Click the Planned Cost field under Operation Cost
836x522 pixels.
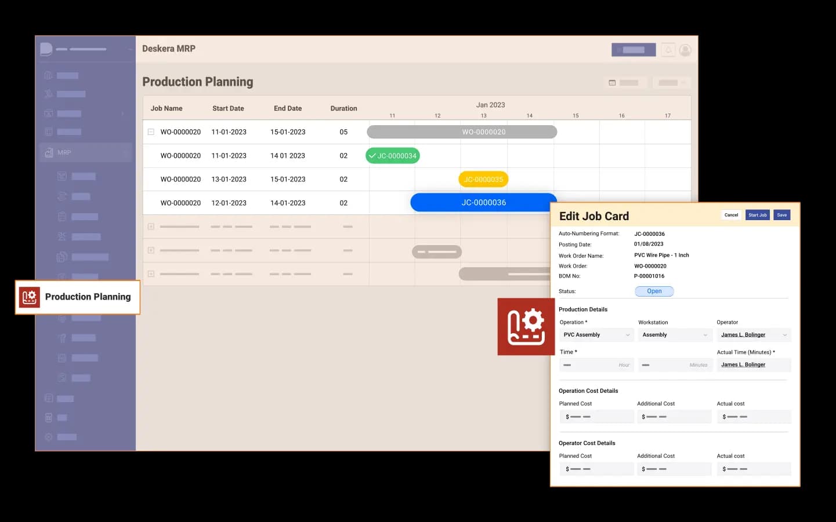(596, 417)
